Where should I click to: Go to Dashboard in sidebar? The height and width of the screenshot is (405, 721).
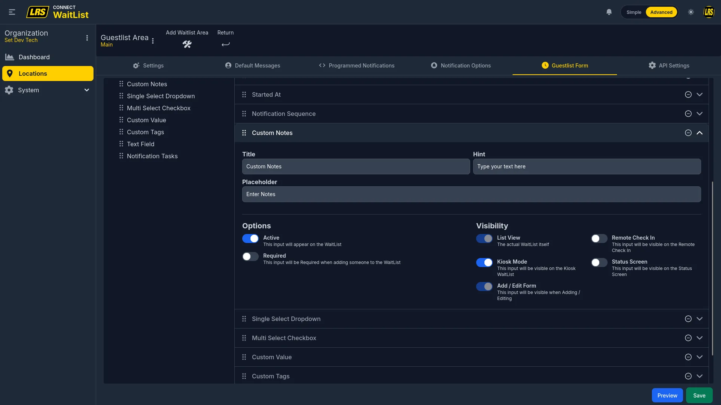click(48, 57)
